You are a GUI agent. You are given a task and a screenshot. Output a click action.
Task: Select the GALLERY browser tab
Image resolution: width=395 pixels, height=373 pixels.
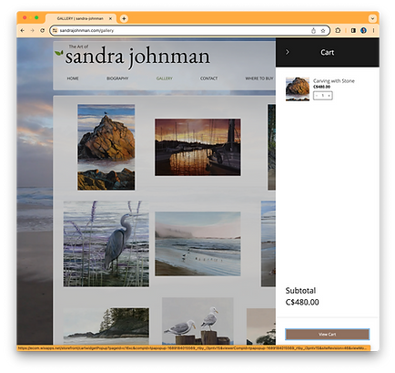click(80, 18)
